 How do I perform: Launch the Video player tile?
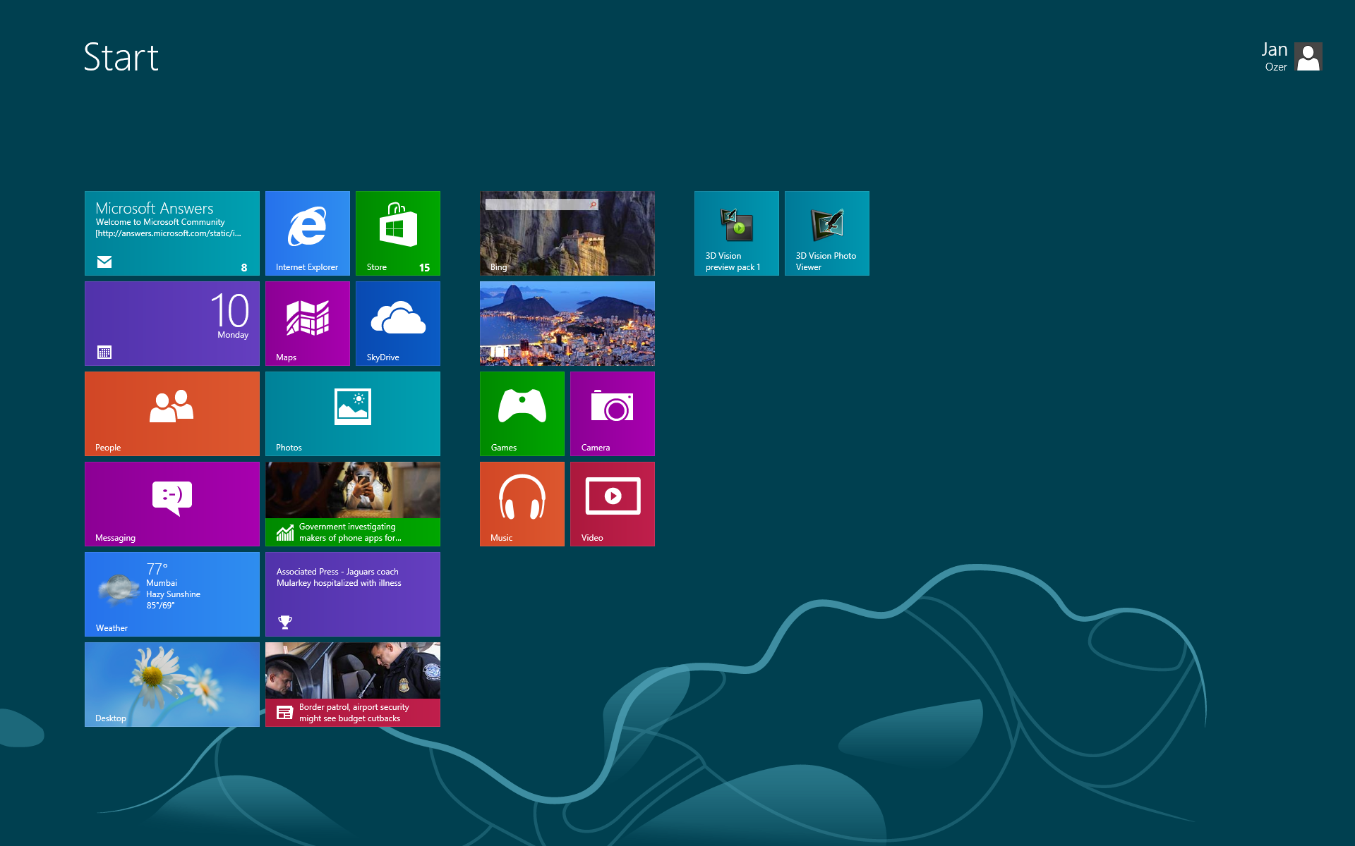[612, 503]
